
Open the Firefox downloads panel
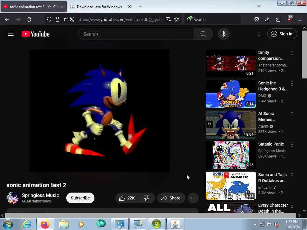click(x=267, y=19)
